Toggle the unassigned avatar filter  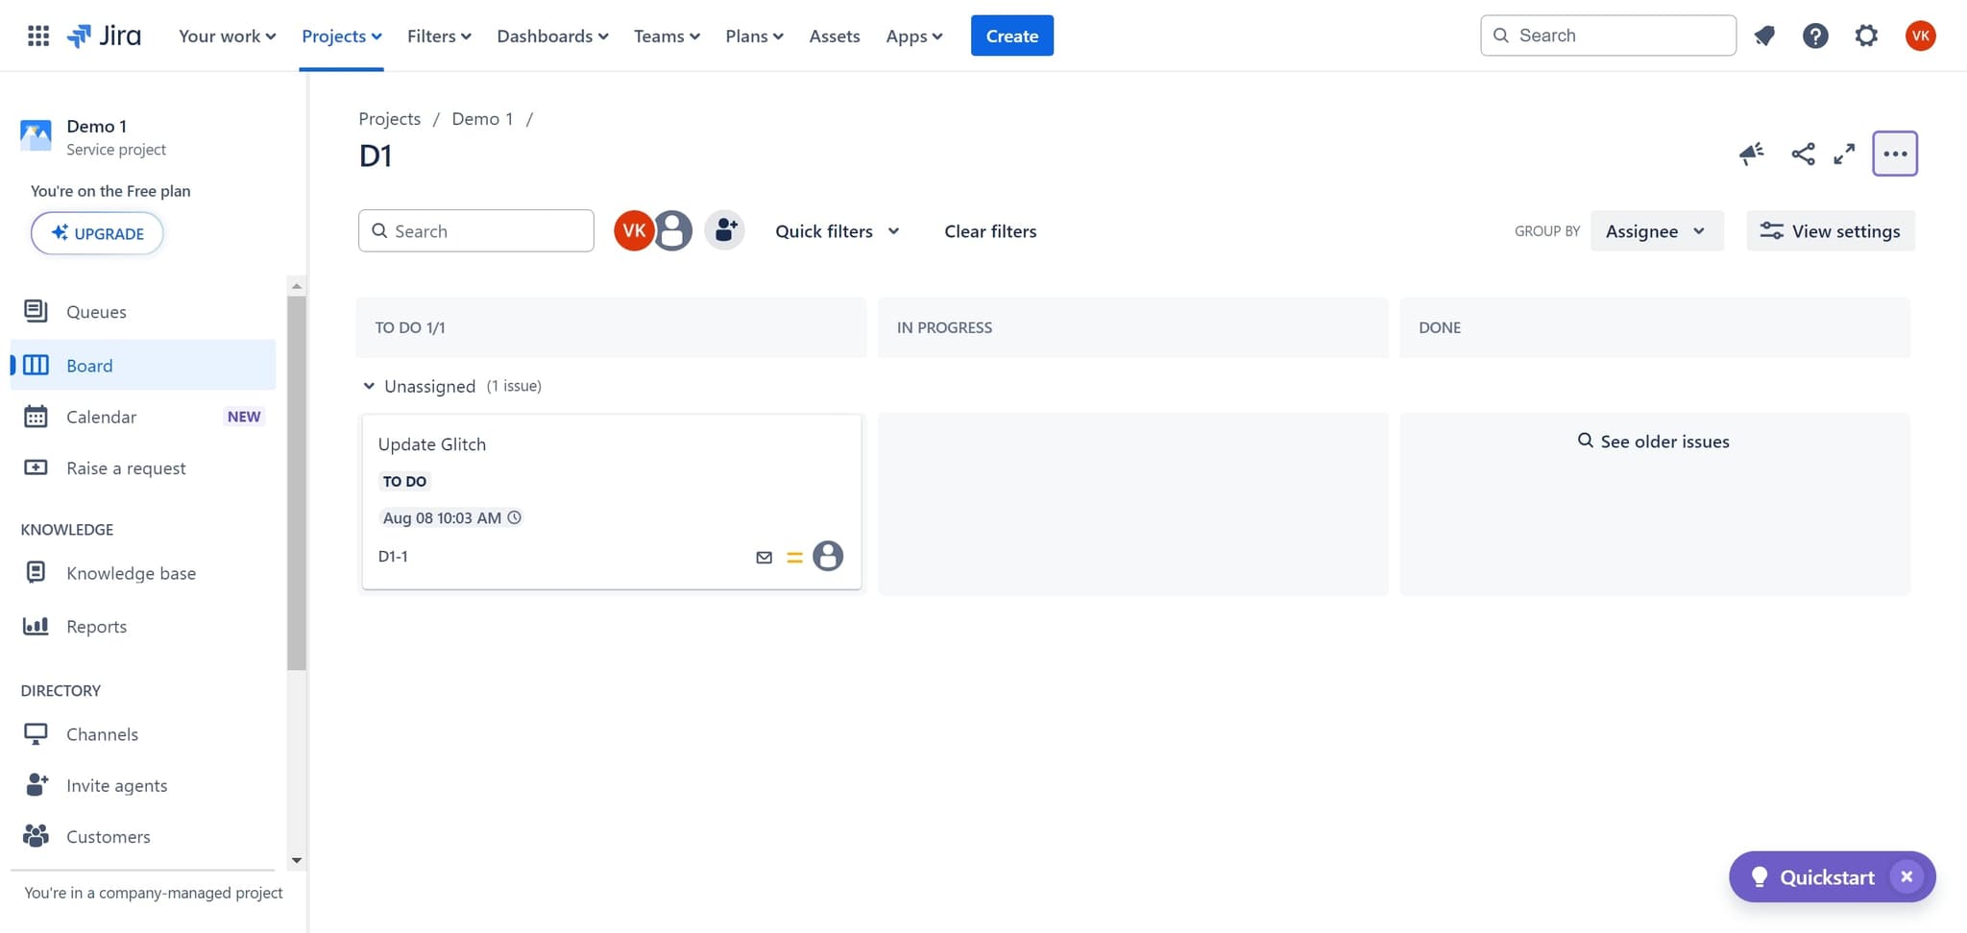(x=673, y=230)
